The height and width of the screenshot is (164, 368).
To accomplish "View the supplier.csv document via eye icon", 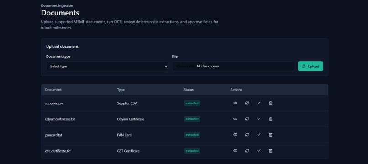I will pyautogui.click(x=235, y=103).
